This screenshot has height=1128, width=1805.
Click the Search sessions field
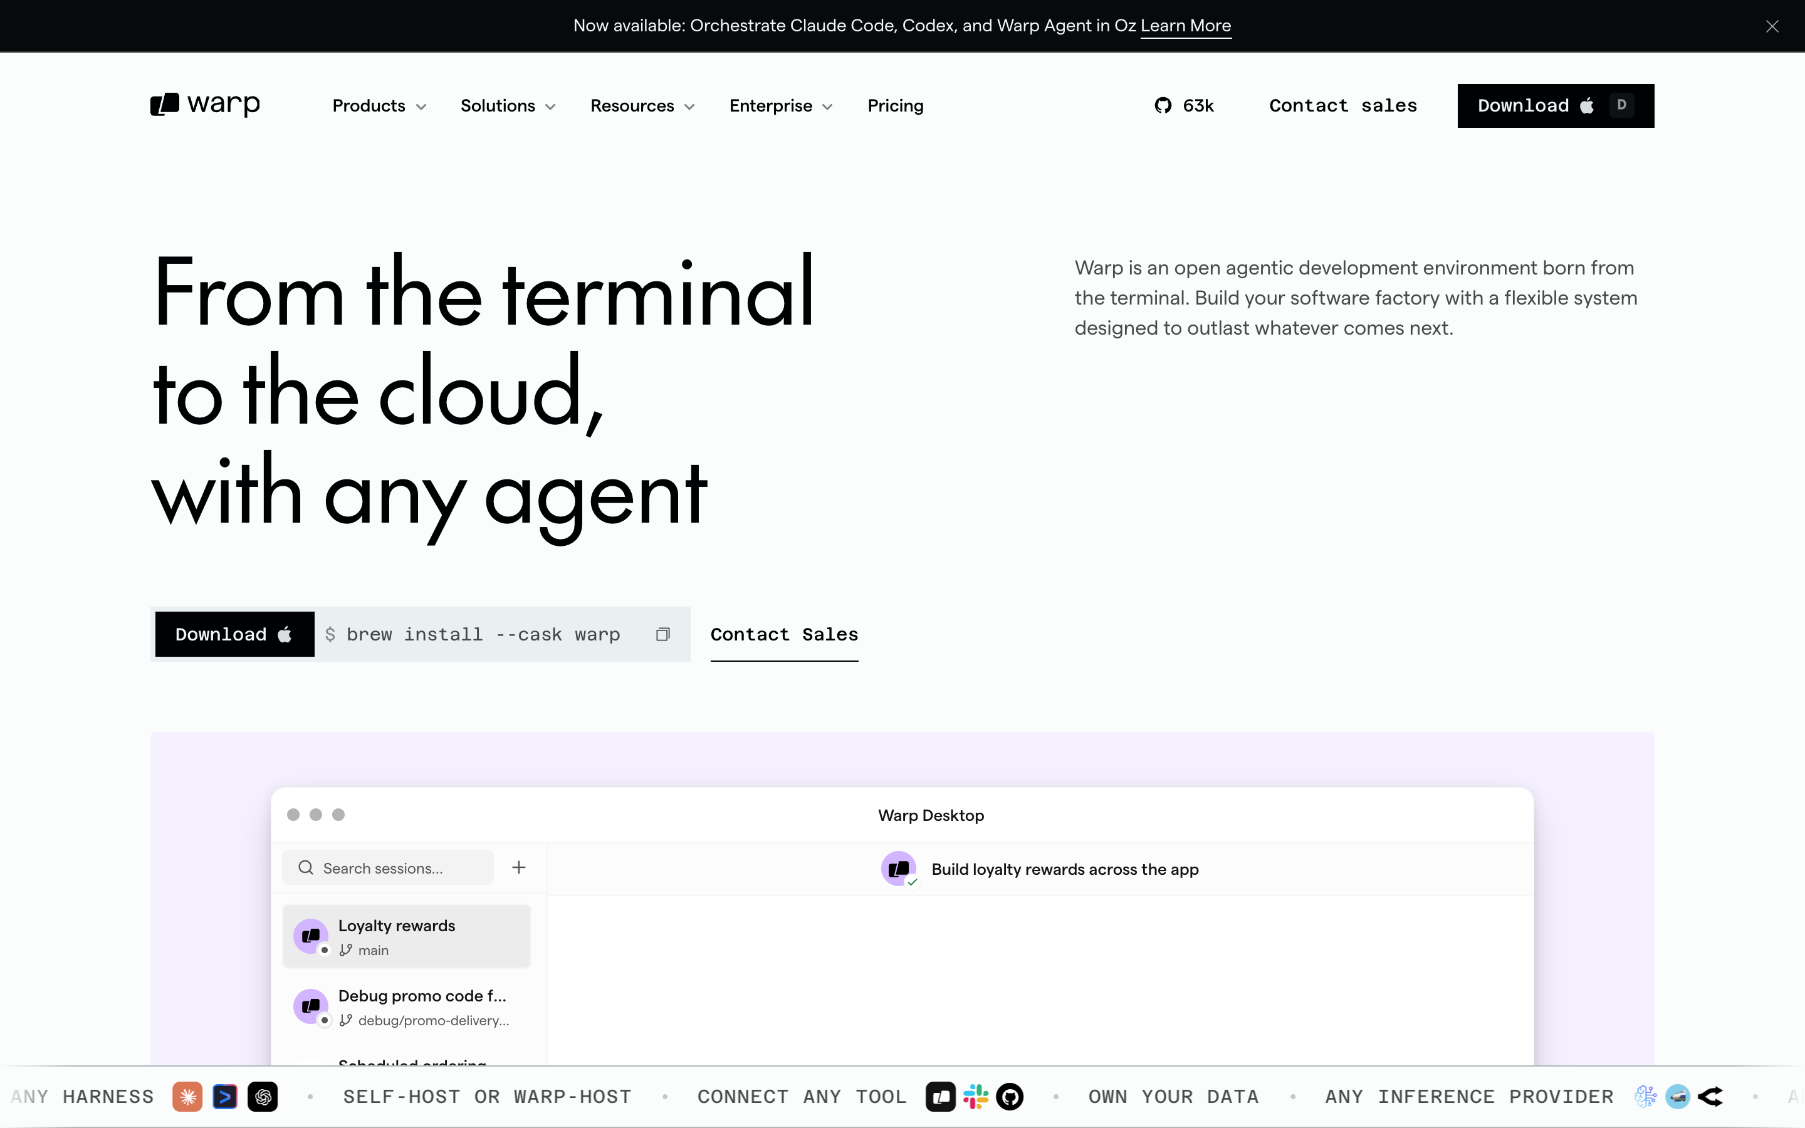click(387, 868)
